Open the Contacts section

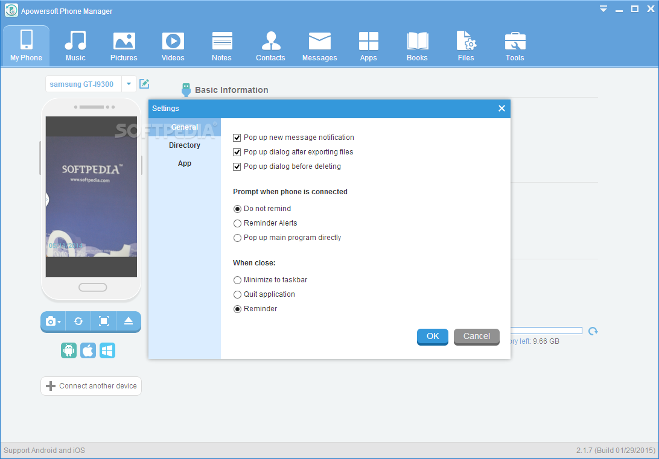(x=270, y=46)
